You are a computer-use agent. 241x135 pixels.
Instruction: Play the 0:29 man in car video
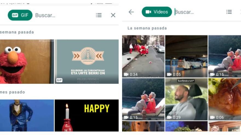pyautogui.click(x=187, y=99)
